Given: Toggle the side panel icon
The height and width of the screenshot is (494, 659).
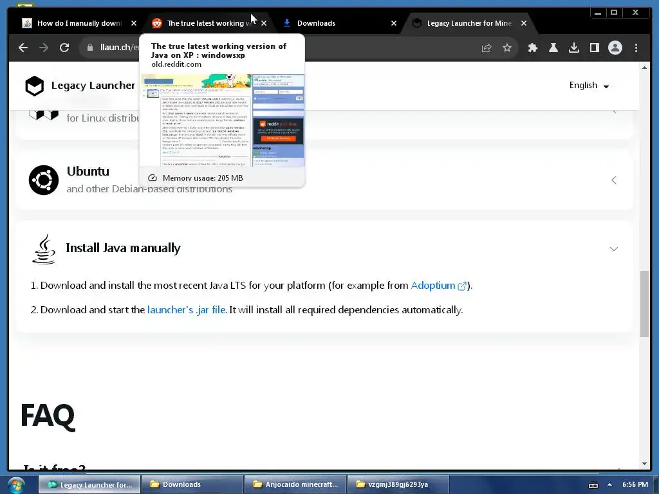Looking at the screenshot, I should click(594, 48).
